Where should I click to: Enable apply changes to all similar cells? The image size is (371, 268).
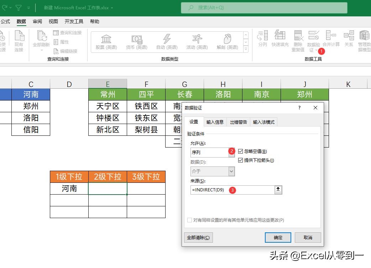tap(189, 220)
